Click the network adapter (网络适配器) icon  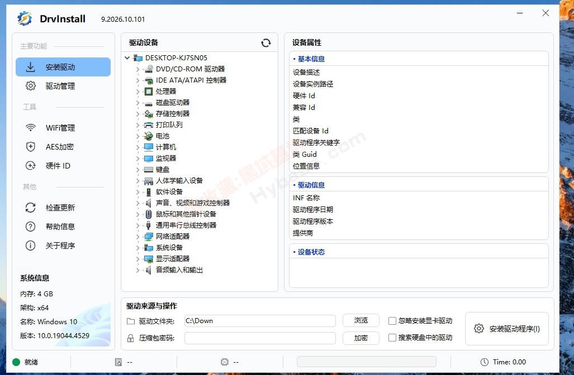149,237
